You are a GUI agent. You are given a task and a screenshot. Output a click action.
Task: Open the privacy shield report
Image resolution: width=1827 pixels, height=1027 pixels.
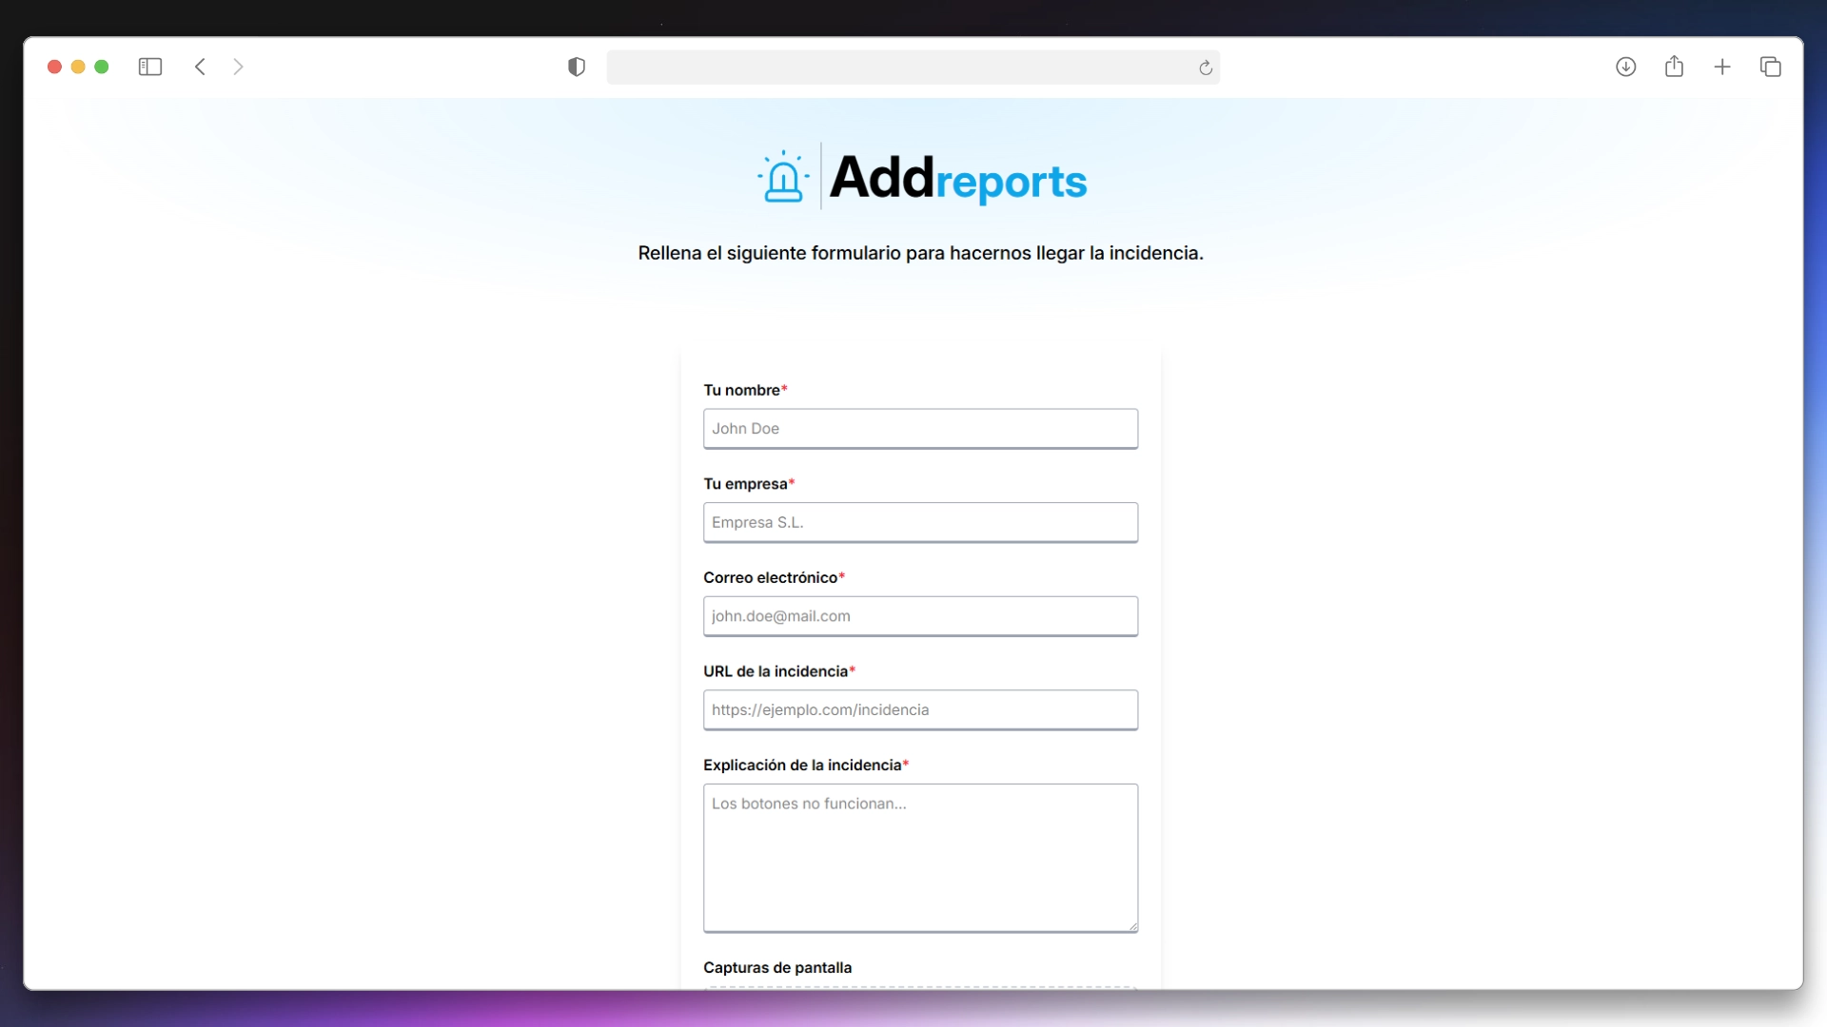[577, 67]
